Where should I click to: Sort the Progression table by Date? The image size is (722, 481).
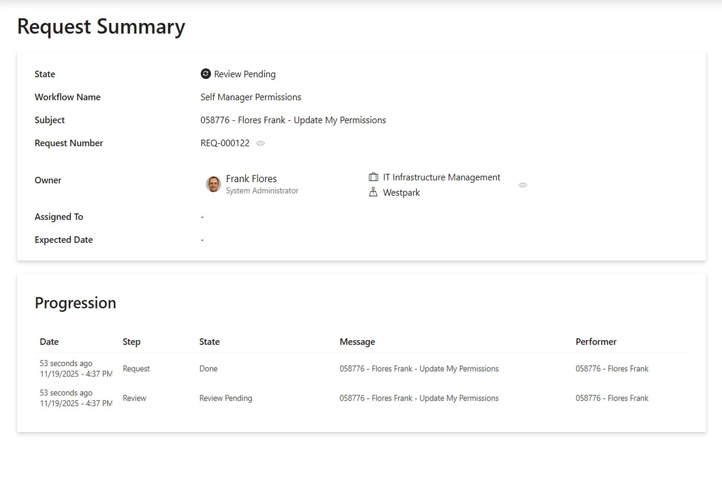coord(49,341)
